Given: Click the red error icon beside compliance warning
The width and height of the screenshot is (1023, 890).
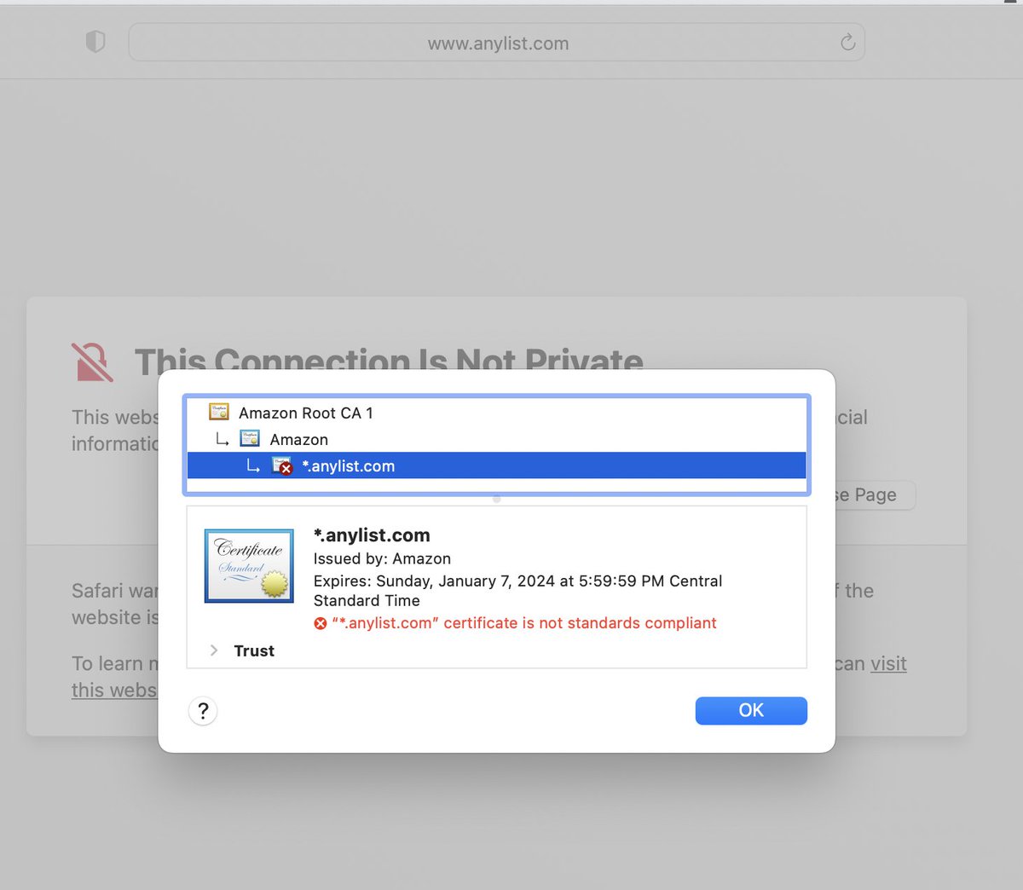Looking at the screenshot, I should click(x=321, y=623).
